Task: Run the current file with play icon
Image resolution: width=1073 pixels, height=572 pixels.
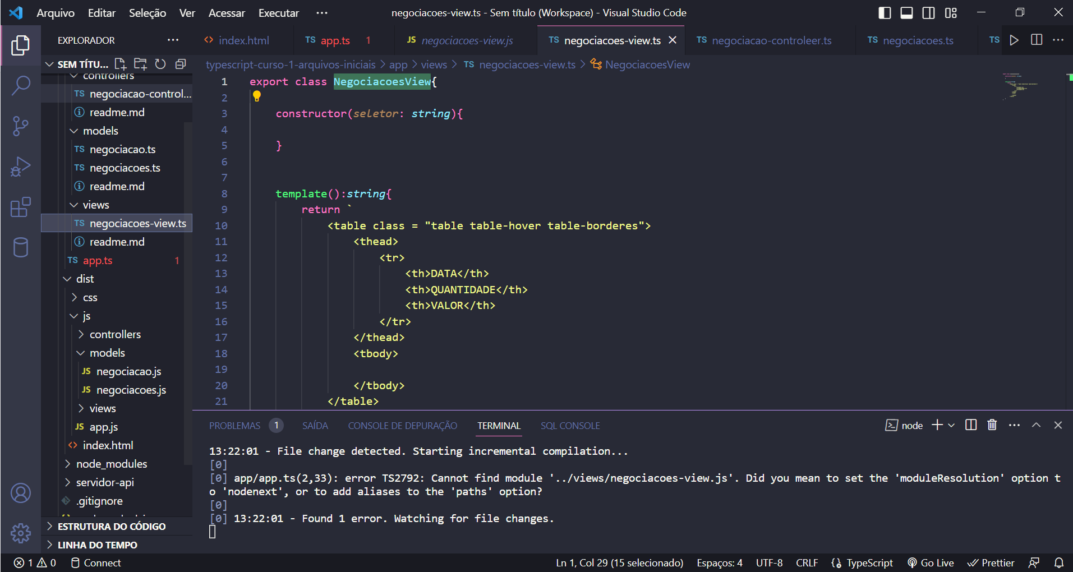Action: pyautogui.click(x=1014, y=40)
